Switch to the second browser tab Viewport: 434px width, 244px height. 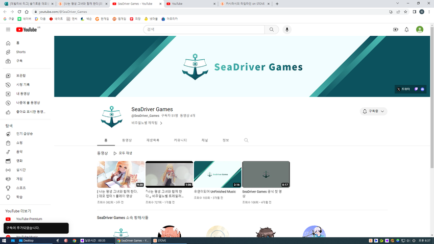[x=83, y=4]
